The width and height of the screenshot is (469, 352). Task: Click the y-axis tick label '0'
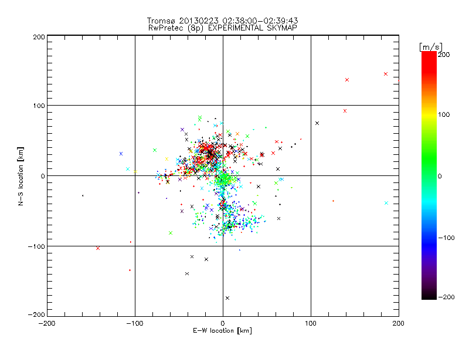coord(43,176)
